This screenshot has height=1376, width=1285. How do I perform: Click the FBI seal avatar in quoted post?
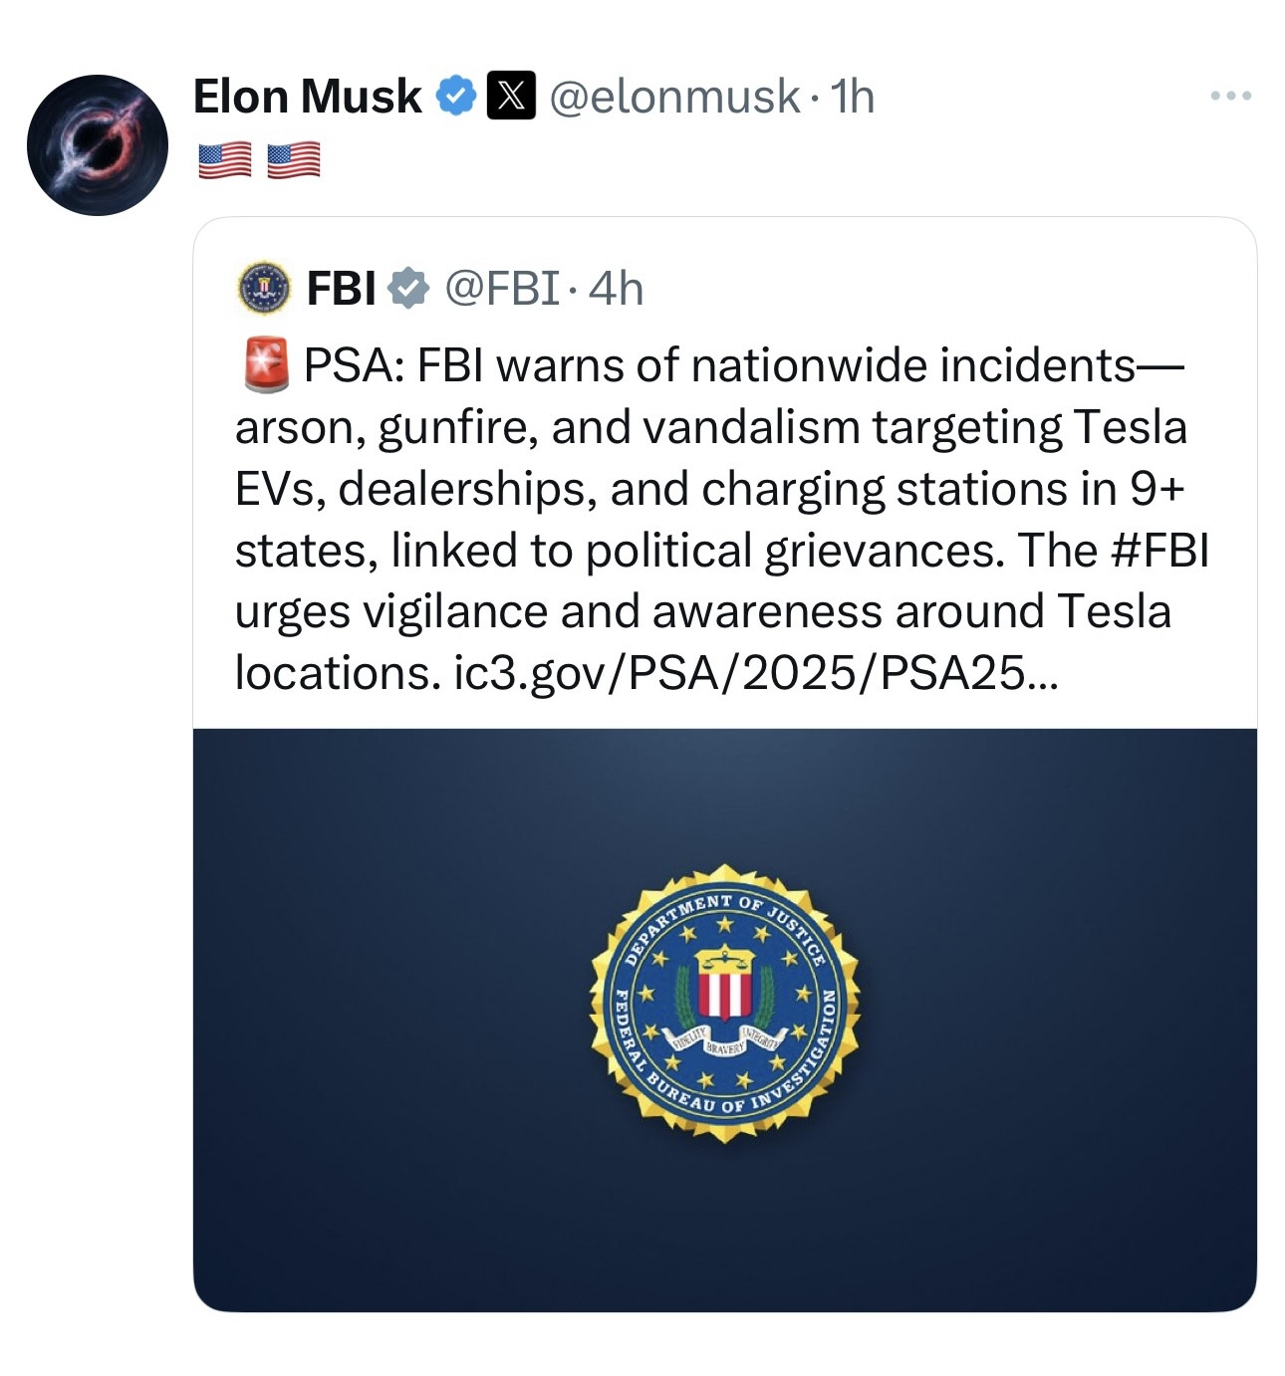coord(264,288)
